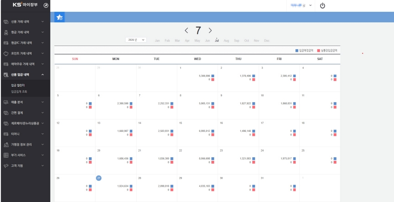
Task: Click the amount 1,378,496 on July 2
Action: click(x=245, y=76)
